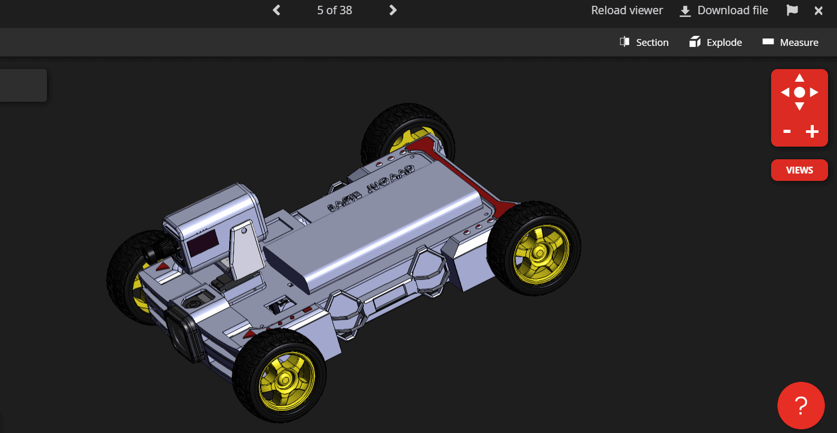Image resolution: width=837 pixels, height=433 pixels.
Task: Close the 3D viewer with the X
Action: (x=819, y=11)
